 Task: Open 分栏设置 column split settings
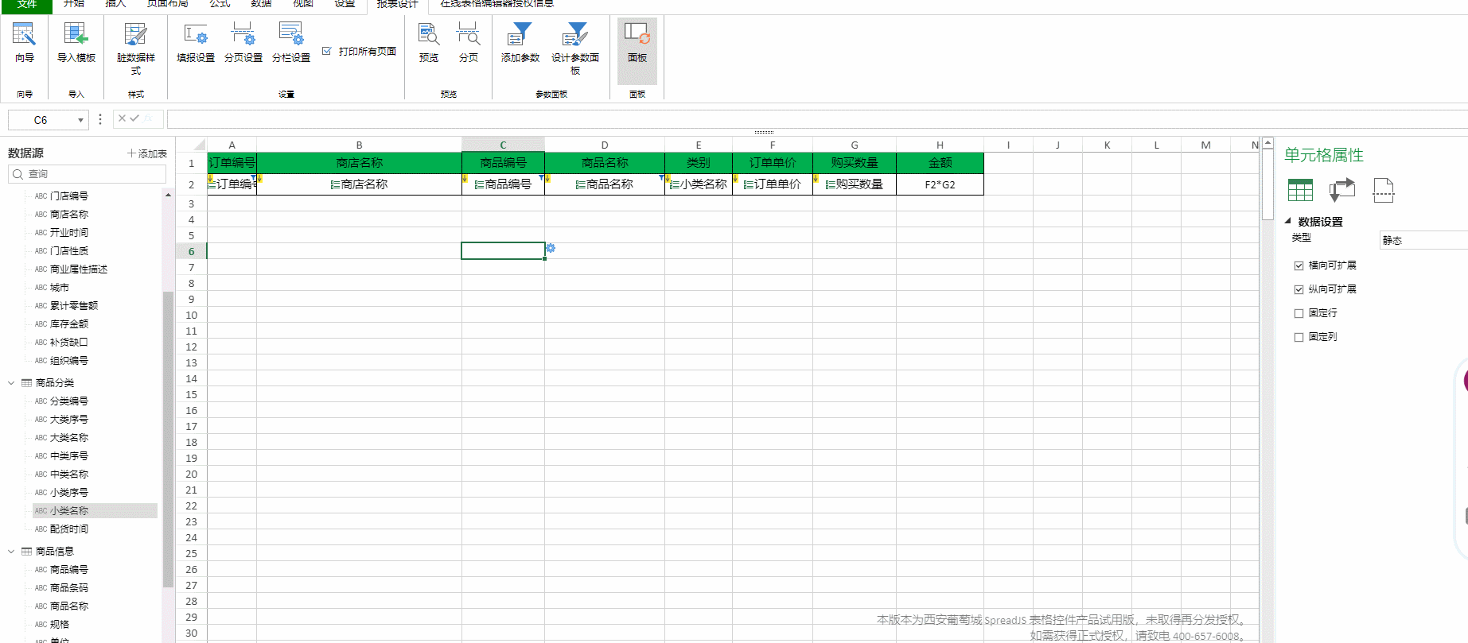pos(291,43)
